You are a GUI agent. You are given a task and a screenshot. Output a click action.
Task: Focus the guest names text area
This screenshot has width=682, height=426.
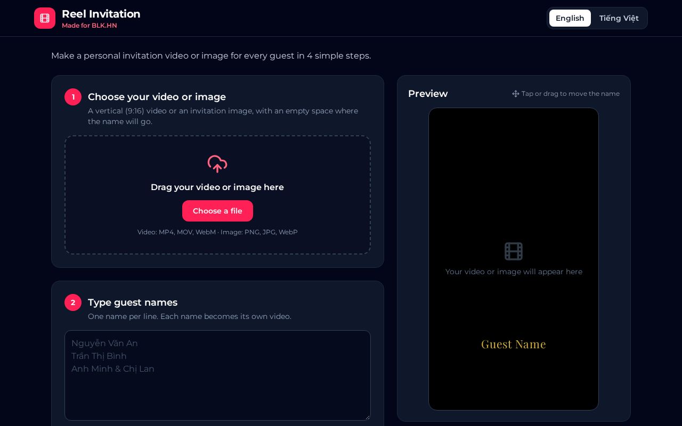point(217,375)
